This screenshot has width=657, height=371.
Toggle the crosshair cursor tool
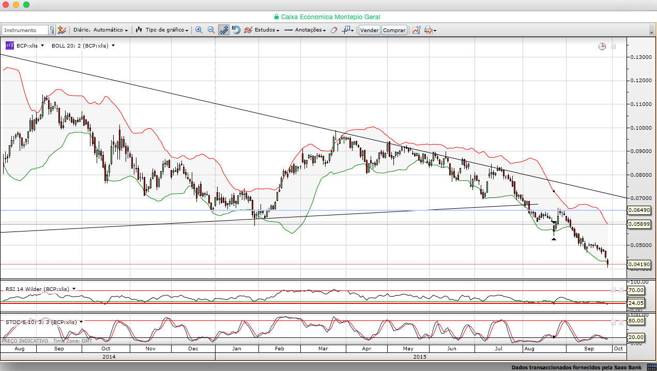pyautogui.click(x=223, y=30)
